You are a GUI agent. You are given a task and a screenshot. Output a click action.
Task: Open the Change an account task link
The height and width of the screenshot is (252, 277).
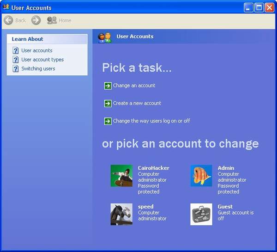coord(134,86)
